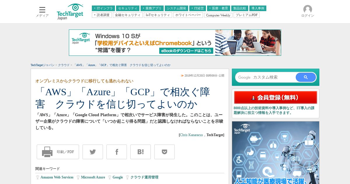The image size is (350, 184).
Task: Expand the 医療・教育 dropdown
Action: coord(219,8)
